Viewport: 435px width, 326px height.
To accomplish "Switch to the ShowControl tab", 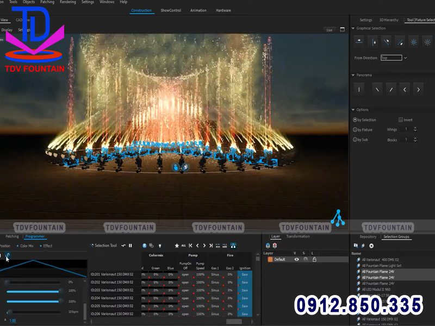I will (x=171, y=10).
